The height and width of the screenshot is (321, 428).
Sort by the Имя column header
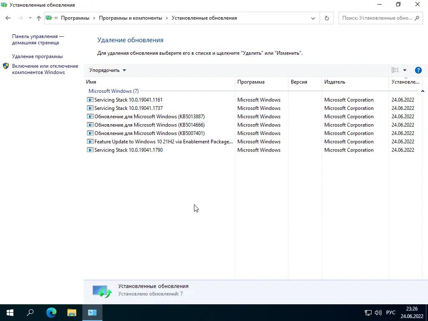tap(159, 82)
